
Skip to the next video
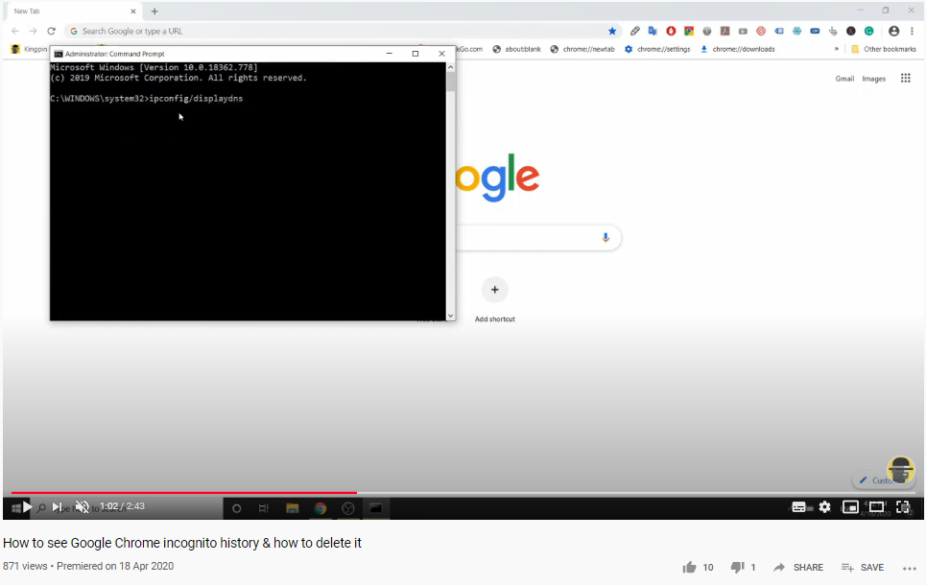click(57, 506)
